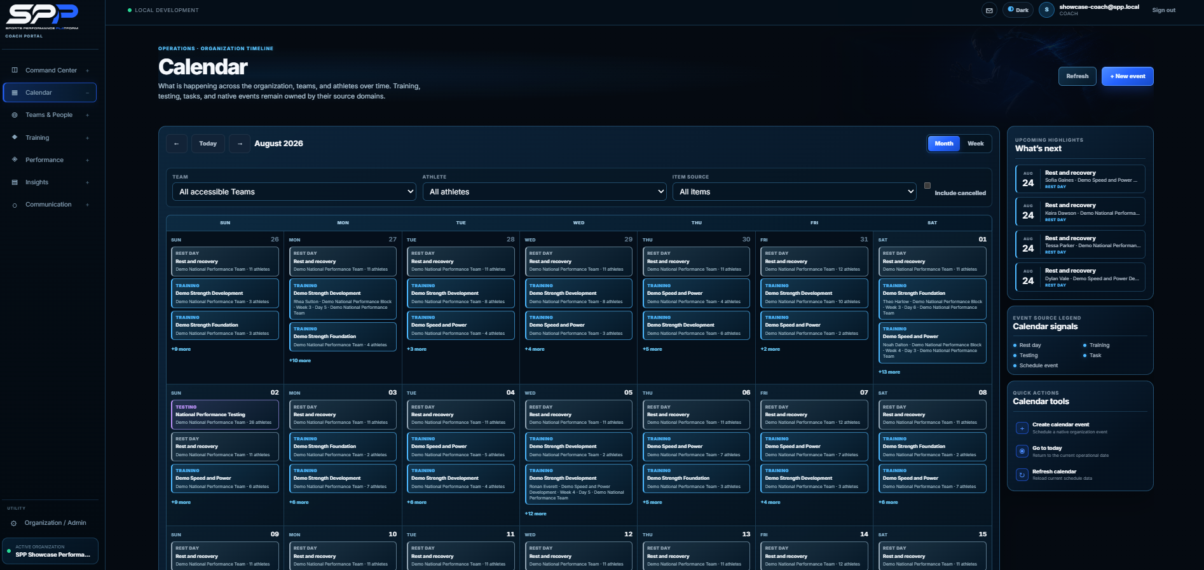The width and height of the screenshot is (1204, 570).
Task: Expand Performance submenu plus
Action: coord(87,160)
